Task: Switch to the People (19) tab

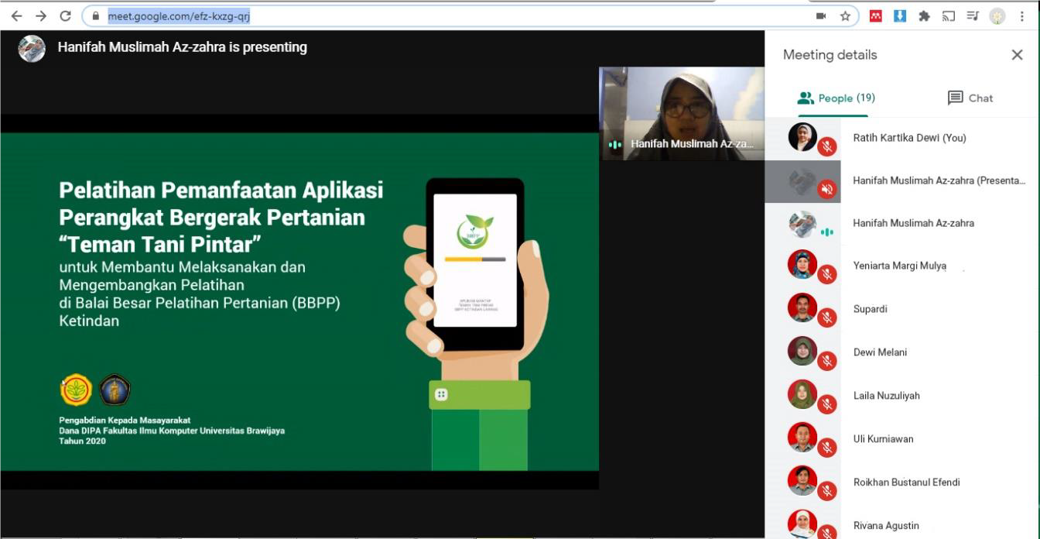Action: point(835,98)
